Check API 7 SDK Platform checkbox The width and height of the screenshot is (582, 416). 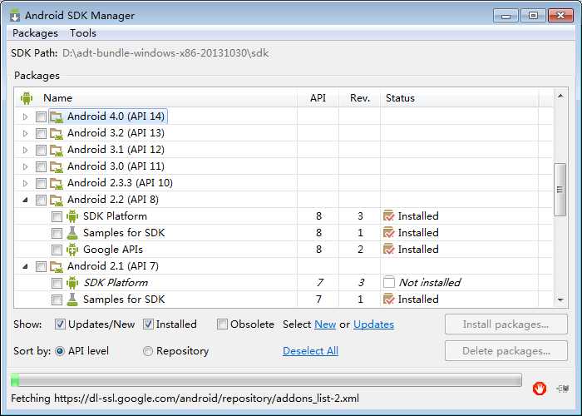pyautogui.click(x=57, y=284)
